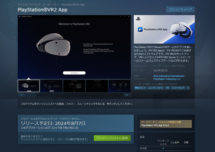Select the 無料プレイ tag
Screen dimensions: 215x152
click(139, 88)
